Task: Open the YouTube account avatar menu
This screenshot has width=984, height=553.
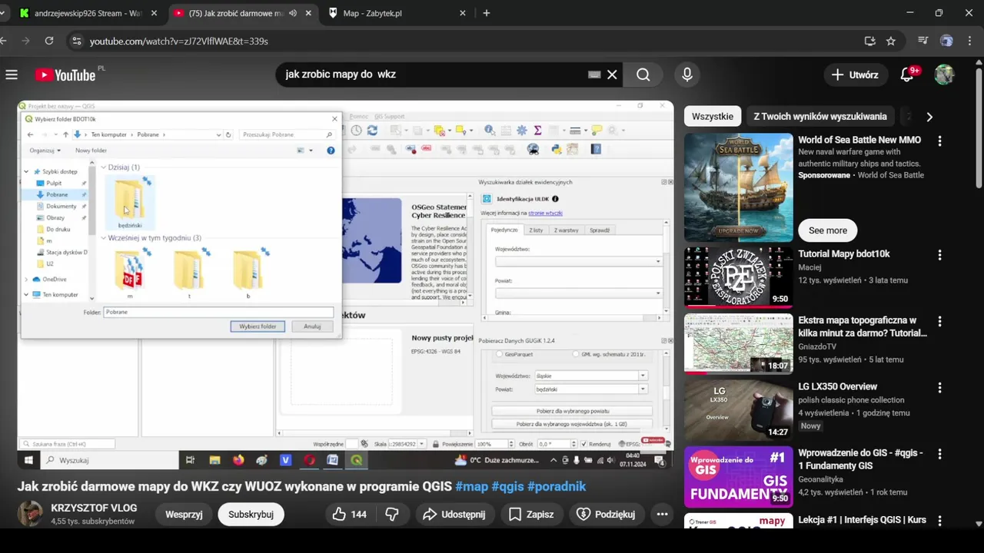Action: point(944,75)
